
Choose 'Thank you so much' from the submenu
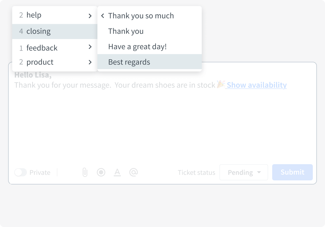141,16
